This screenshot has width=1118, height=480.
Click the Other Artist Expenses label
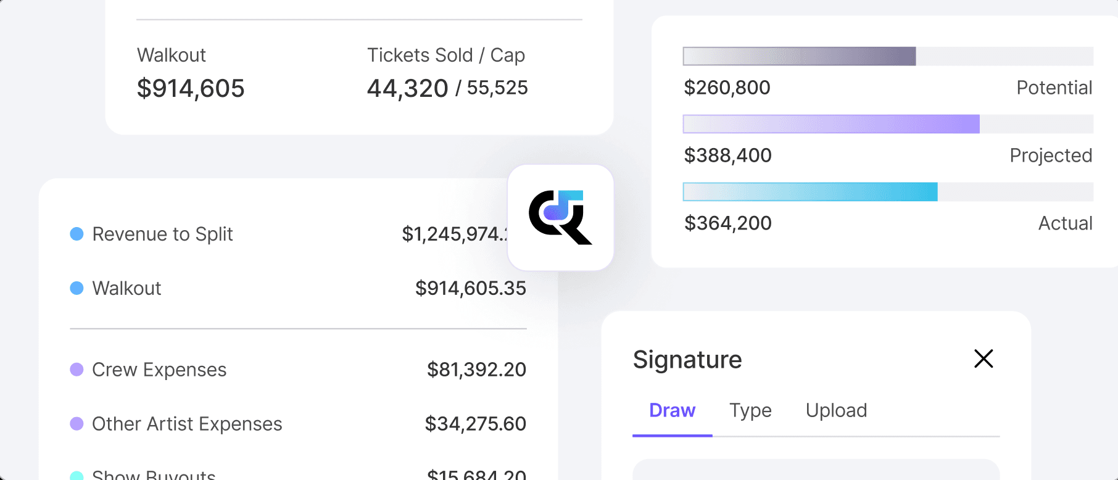187,424
